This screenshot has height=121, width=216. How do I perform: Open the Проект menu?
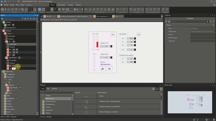pos(6,5)
